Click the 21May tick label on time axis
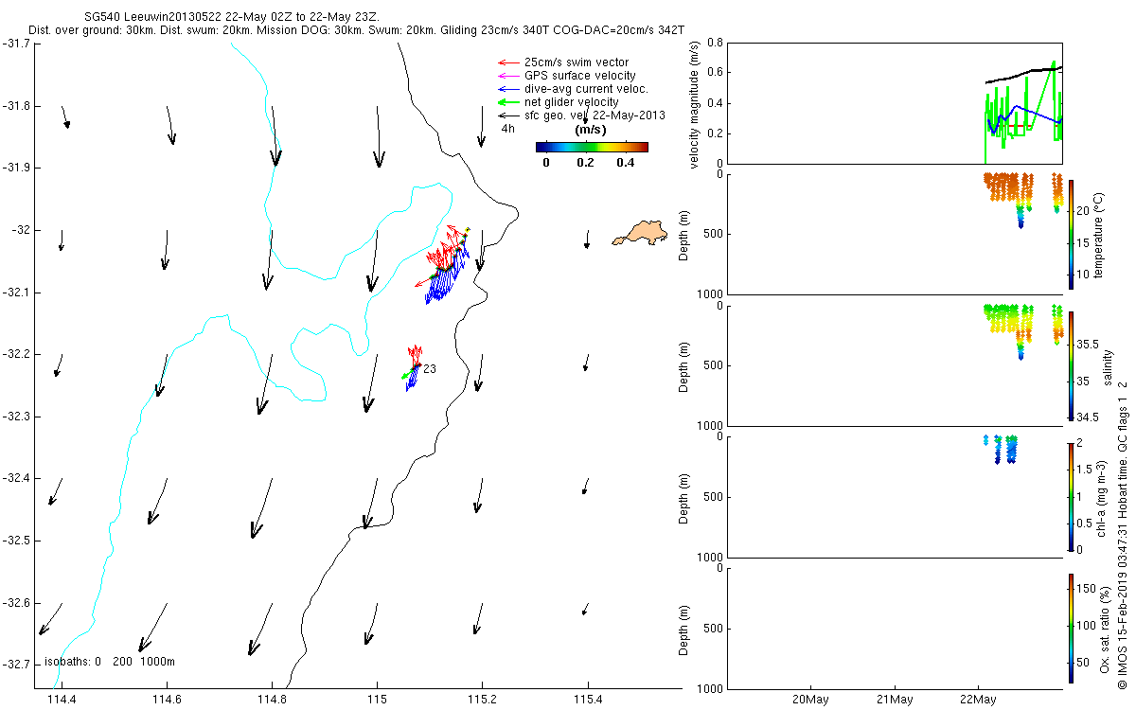 [895, 701]
